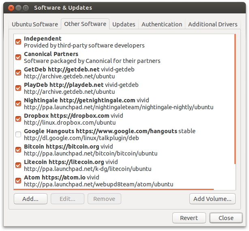Click the Add Volume... button

pos(213,199)
